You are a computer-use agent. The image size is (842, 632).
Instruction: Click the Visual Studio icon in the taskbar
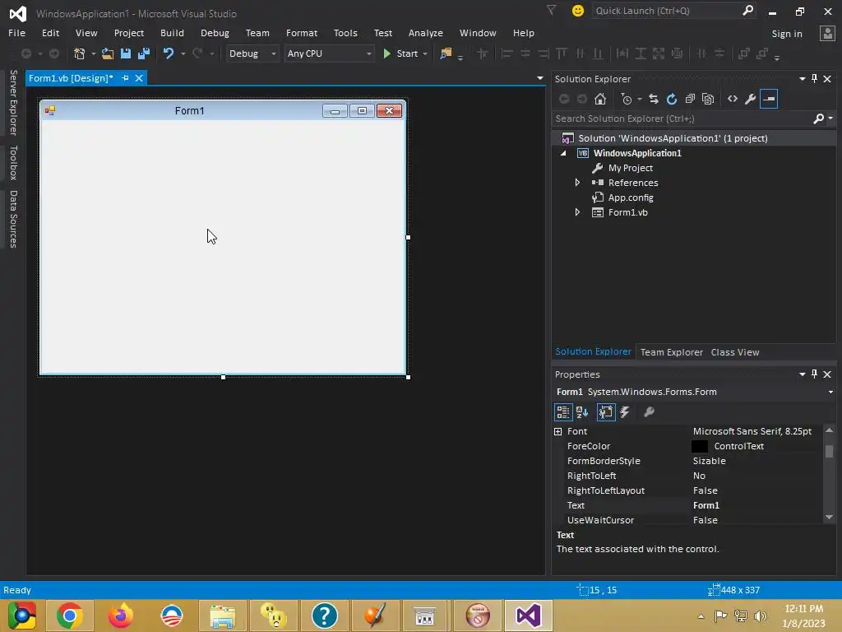coord(528,616)
